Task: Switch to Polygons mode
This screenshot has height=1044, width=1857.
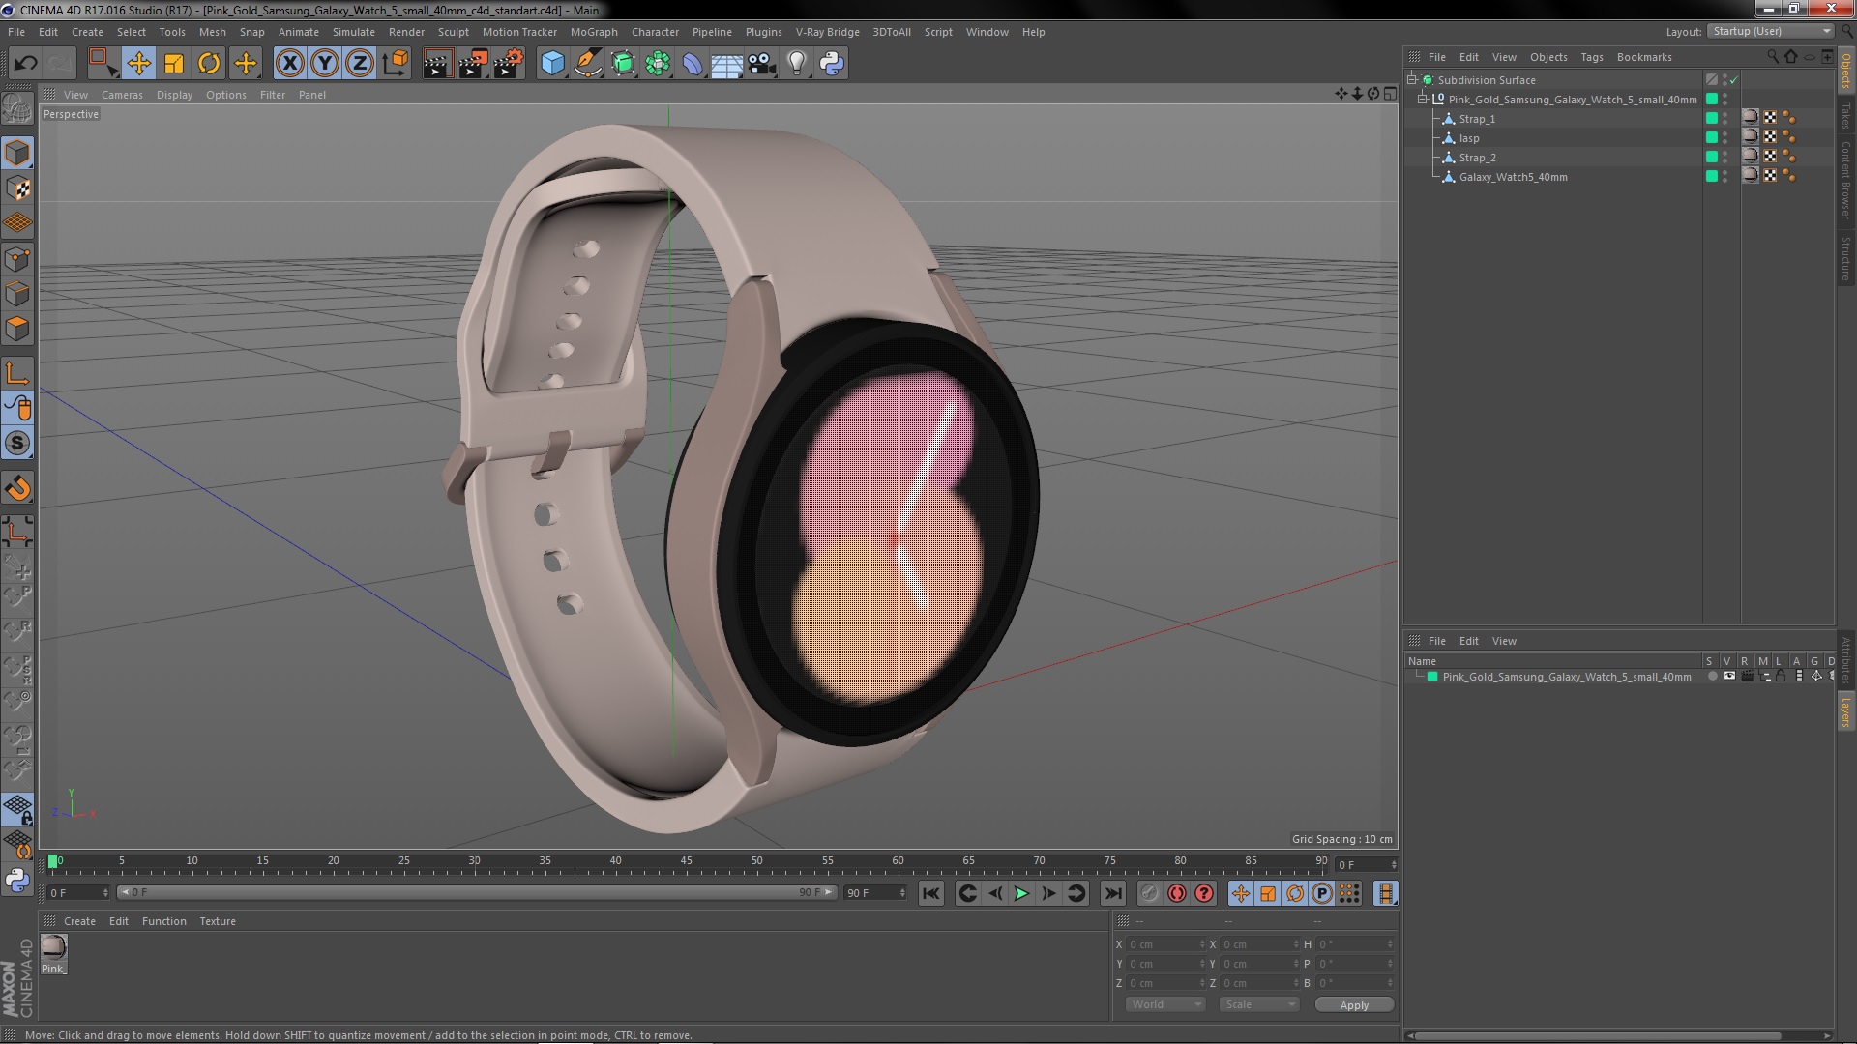Action: click(17, 329)
